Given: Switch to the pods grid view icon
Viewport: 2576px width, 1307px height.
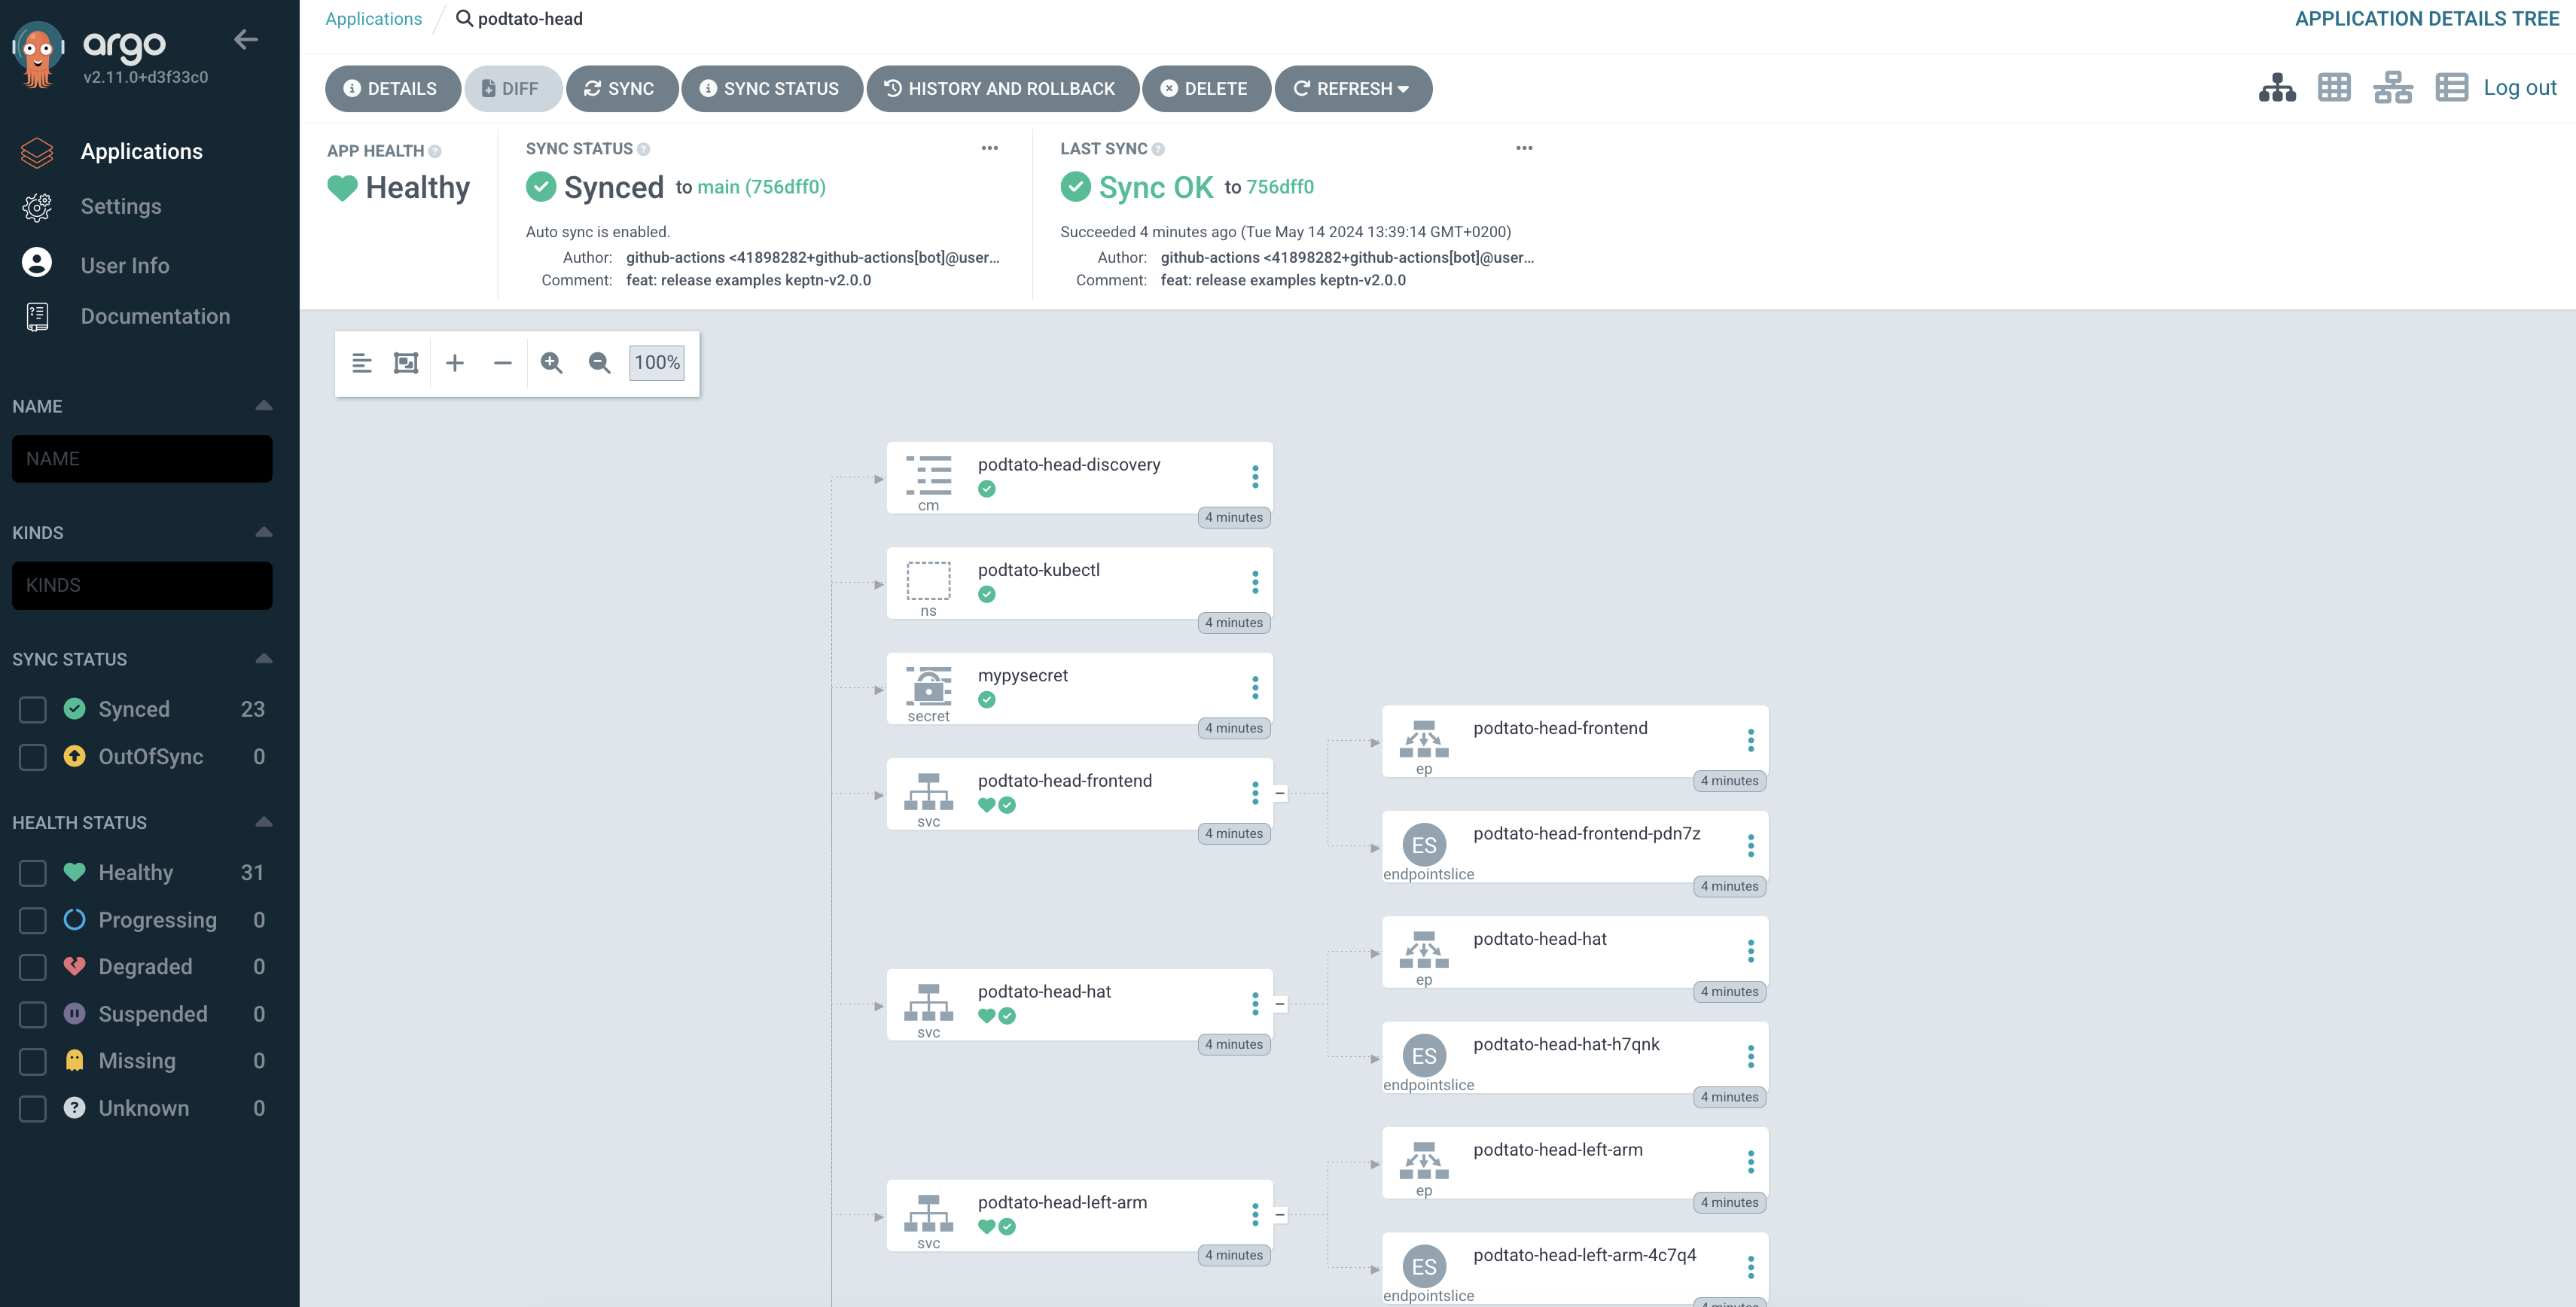Looking at the screenshot, I should (x=2334, y=88).
